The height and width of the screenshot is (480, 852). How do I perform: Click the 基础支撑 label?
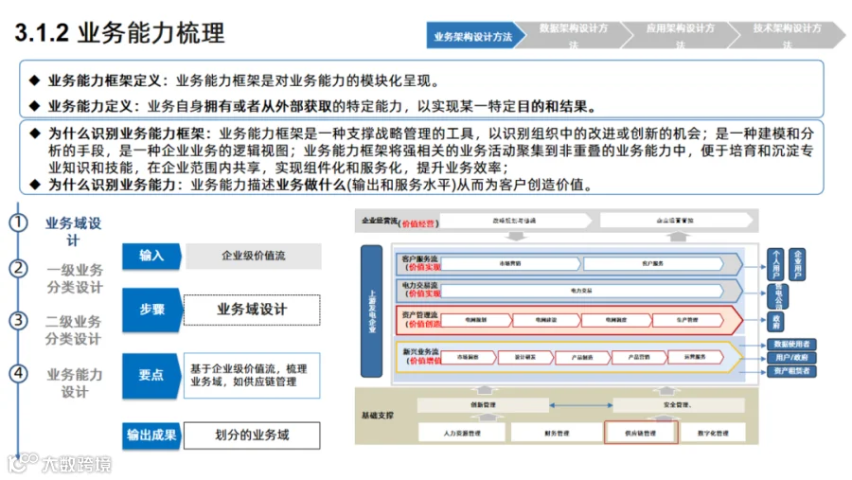378,416
